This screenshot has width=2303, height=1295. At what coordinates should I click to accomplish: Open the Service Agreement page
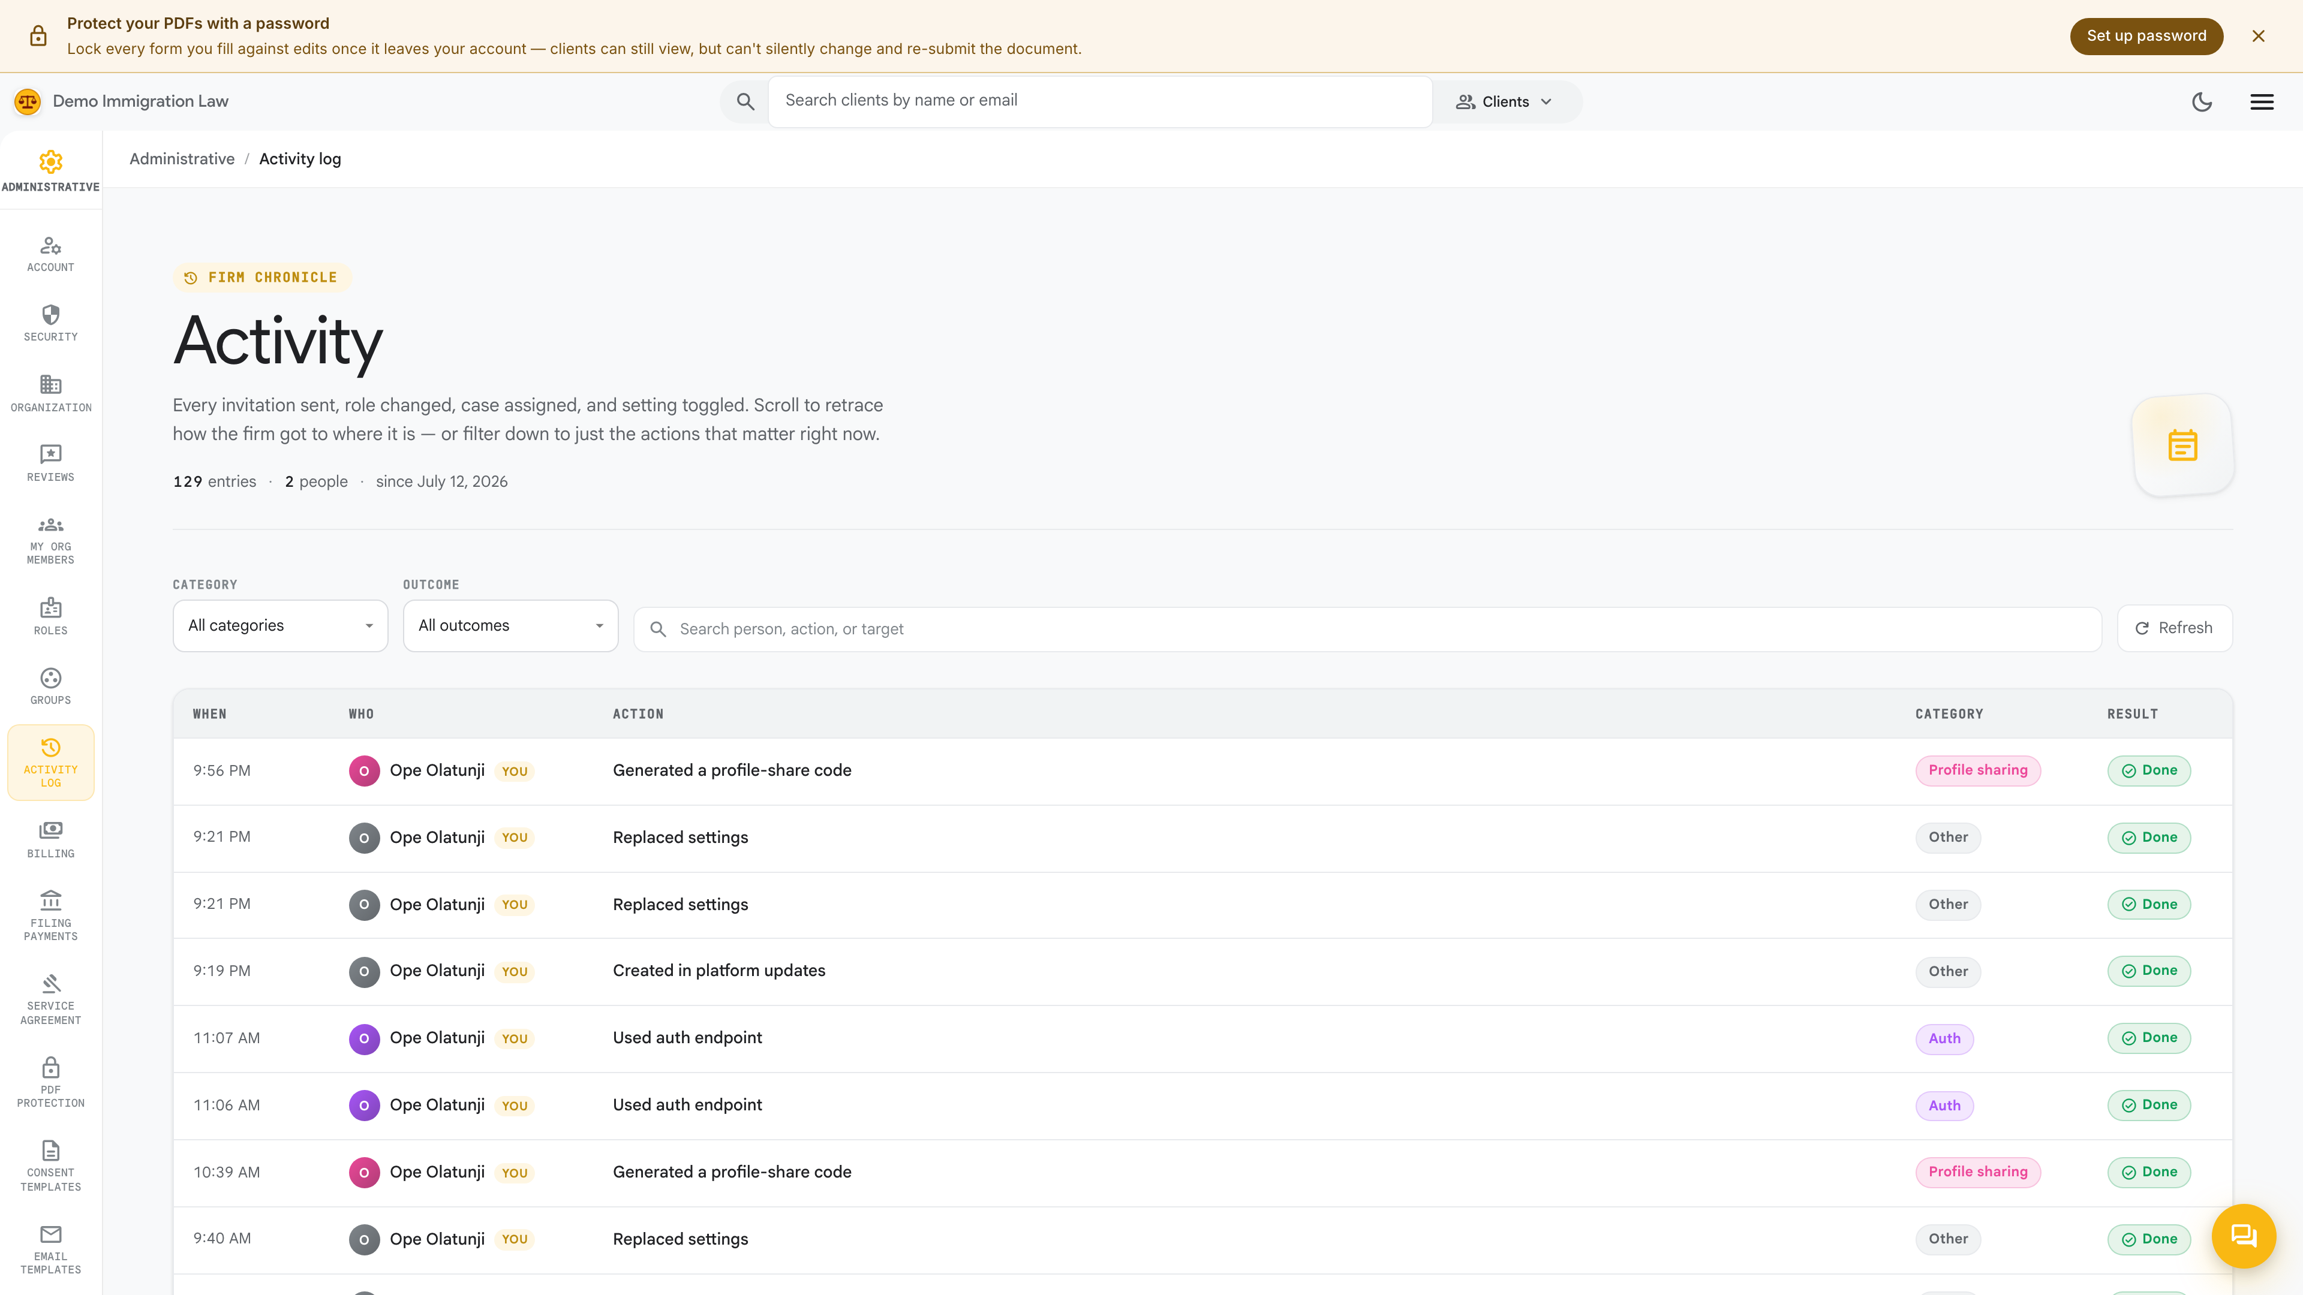[51, 999]
